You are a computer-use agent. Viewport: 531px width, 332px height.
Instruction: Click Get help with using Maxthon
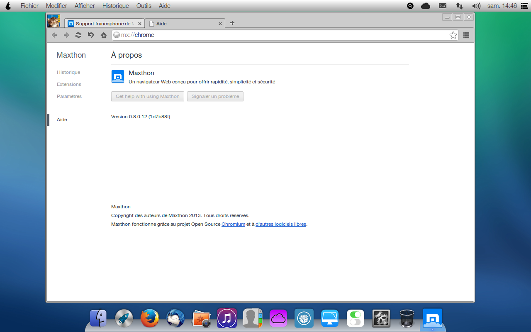pyautogui.click(x=148, y=96)
